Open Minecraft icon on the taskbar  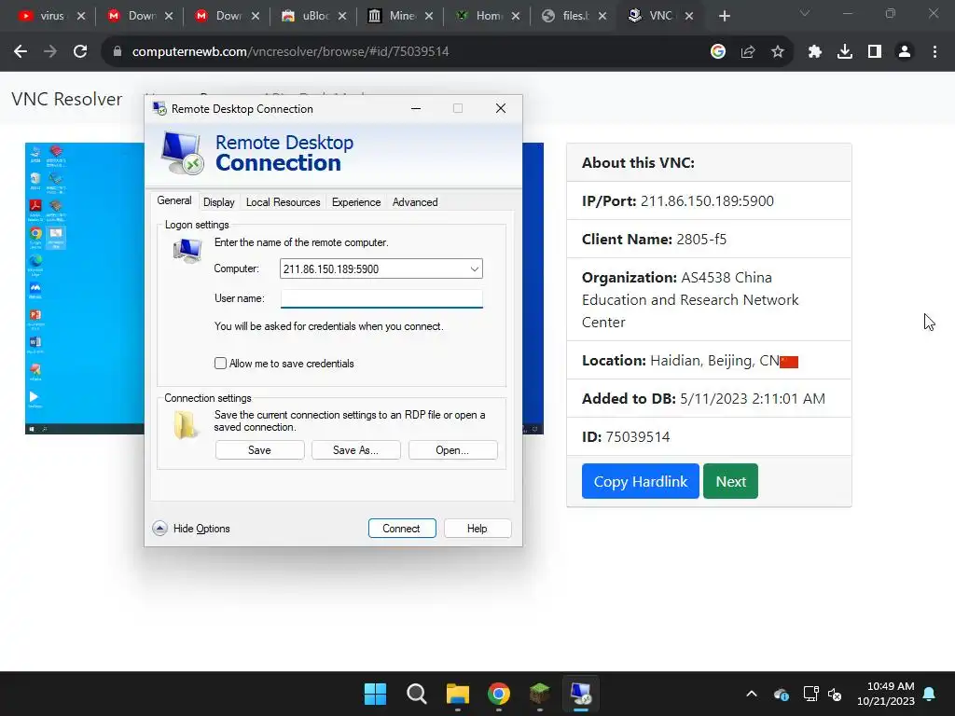pyautogui.click(x=540, y=694)
